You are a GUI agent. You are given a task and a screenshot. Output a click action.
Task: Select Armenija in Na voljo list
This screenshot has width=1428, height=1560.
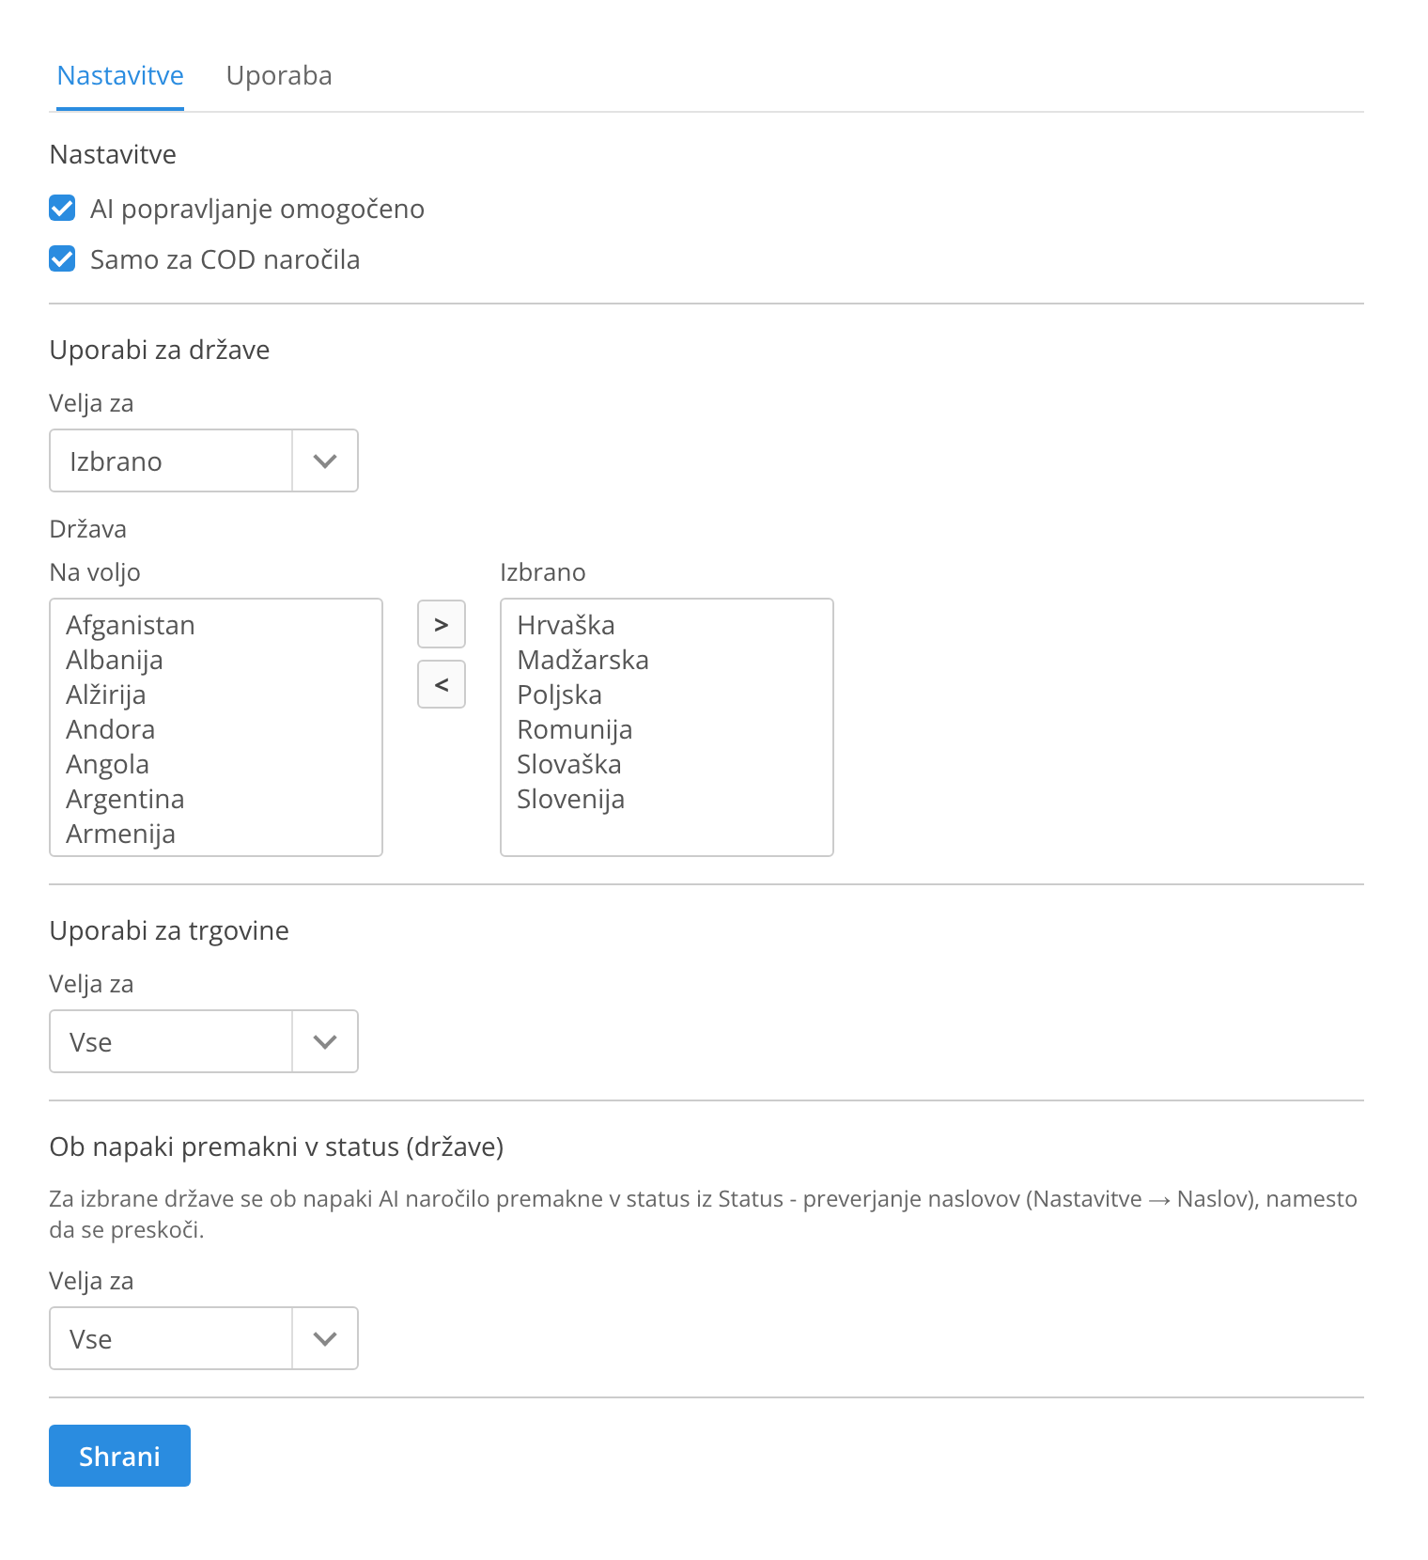click(216, 834)
